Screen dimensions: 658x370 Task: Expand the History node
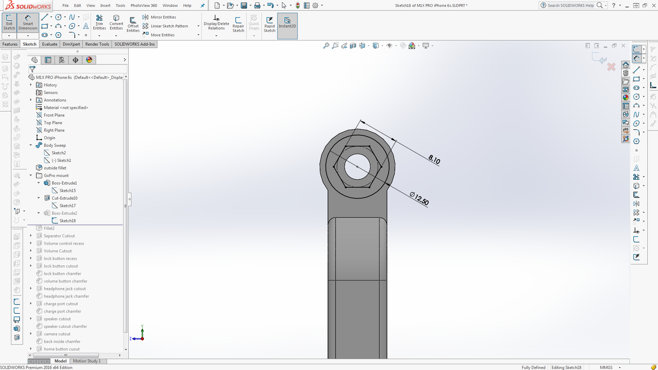click(x=31, y=85)
